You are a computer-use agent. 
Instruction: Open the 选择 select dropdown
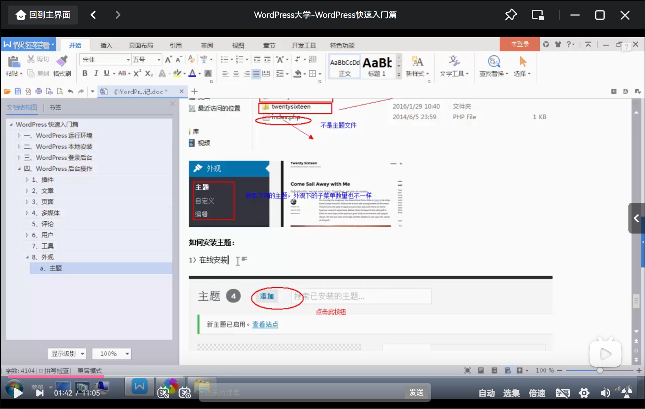[x=522, y=66]
